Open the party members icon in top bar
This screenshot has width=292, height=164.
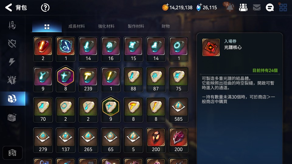tap(243, 8)
